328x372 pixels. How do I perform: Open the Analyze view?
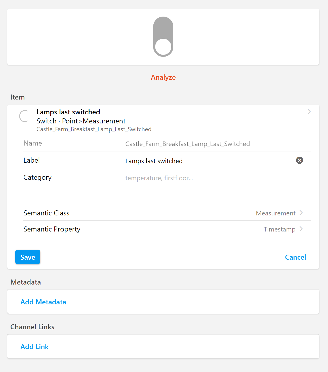pos(163,77)
